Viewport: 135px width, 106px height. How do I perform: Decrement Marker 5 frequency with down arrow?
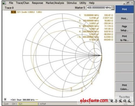tap(113, 9)
